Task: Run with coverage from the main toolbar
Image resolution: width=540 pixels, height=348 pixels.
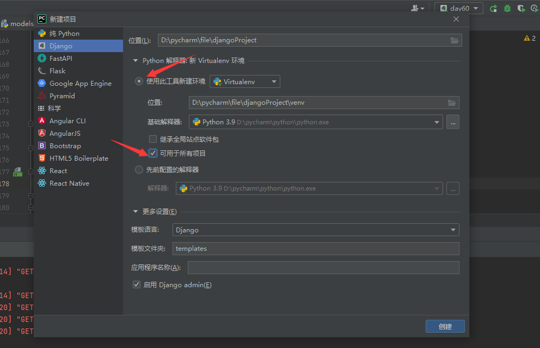Action: (521, 8)
